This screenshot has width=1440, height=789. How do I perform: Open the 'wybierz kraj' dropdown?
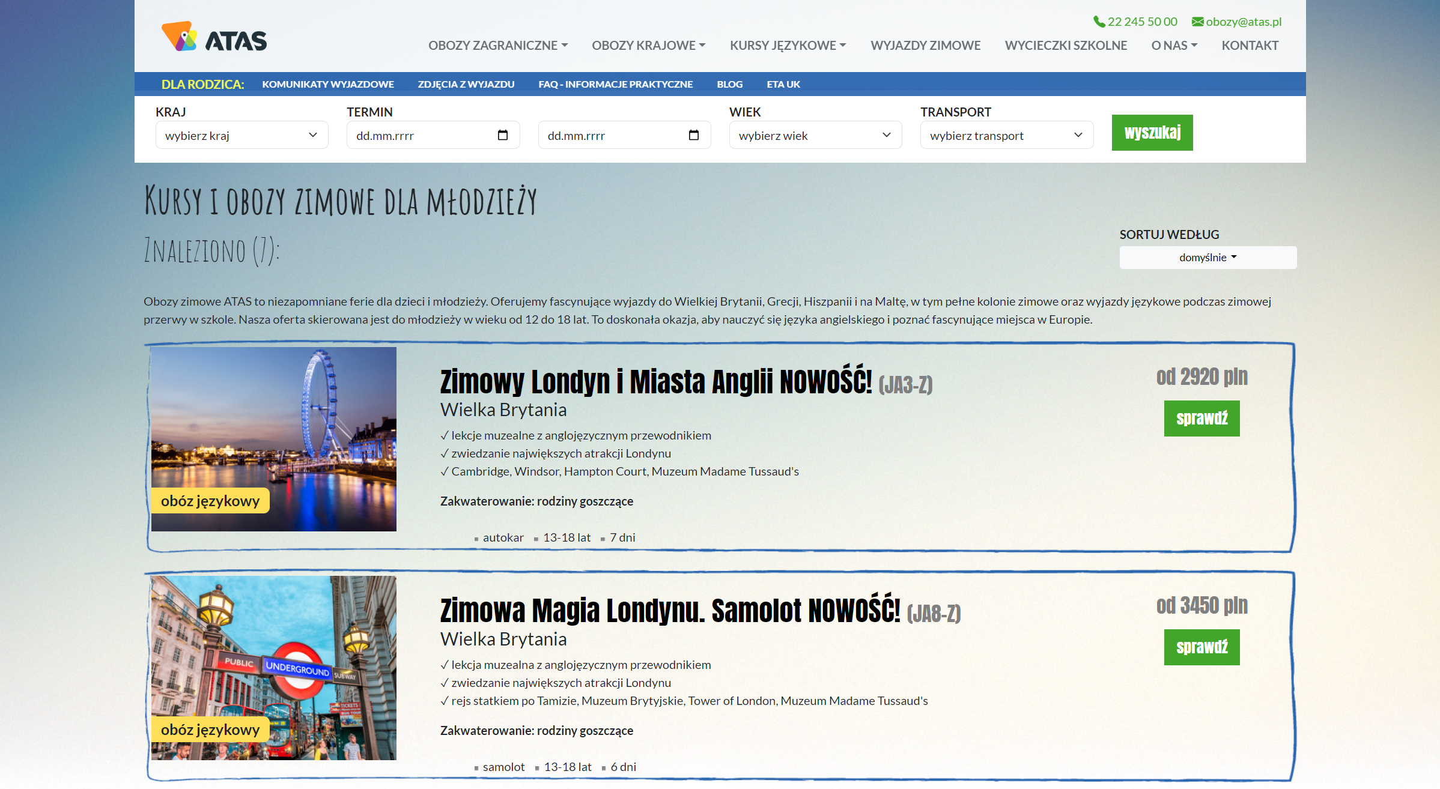pyautogui.click(x=242, y=135)
